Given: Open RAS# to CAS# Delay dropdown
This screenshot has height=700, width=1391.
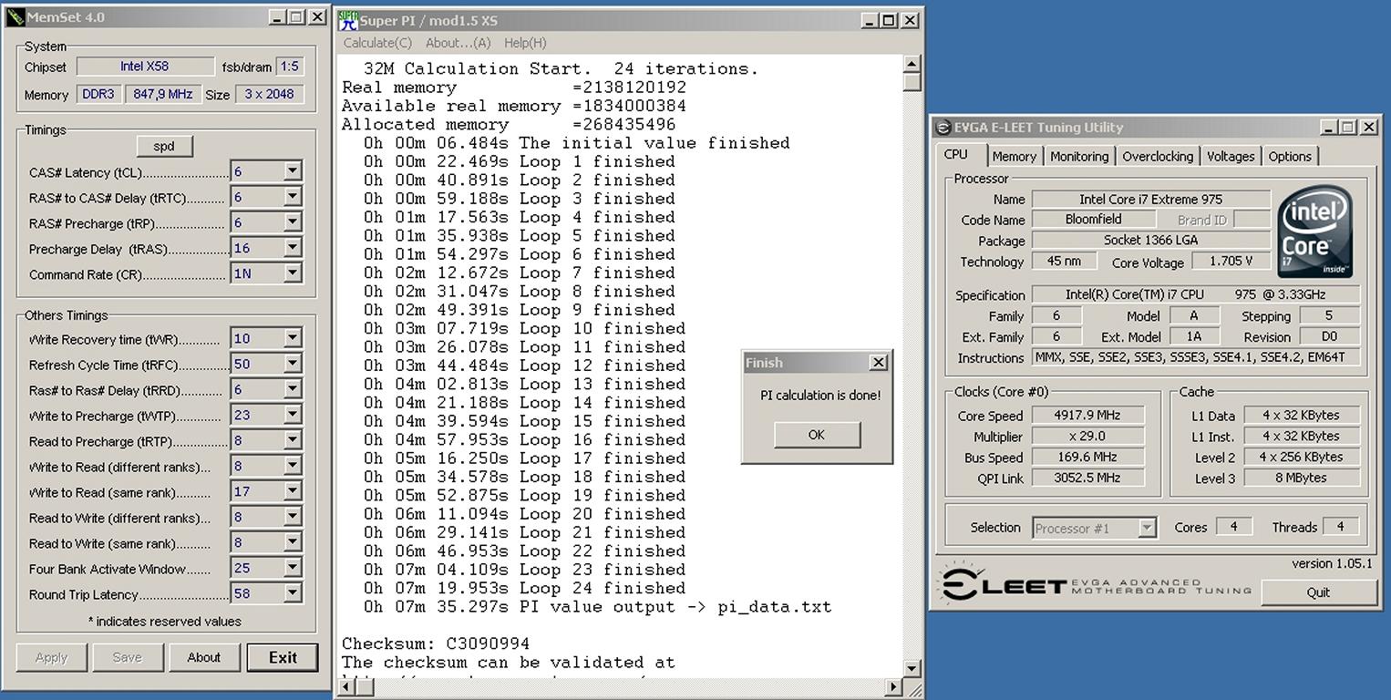Looking at the screenshot, I should pos(292,197).
